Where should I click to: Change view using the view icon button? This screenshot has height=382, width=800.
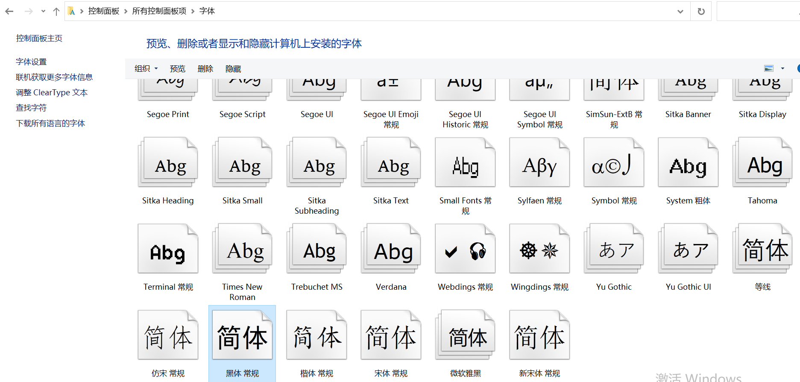769,68
